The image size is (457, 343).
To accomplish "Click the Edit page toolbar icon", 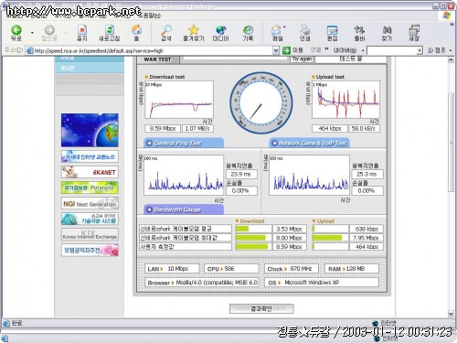I will click(x=332, y=30).
